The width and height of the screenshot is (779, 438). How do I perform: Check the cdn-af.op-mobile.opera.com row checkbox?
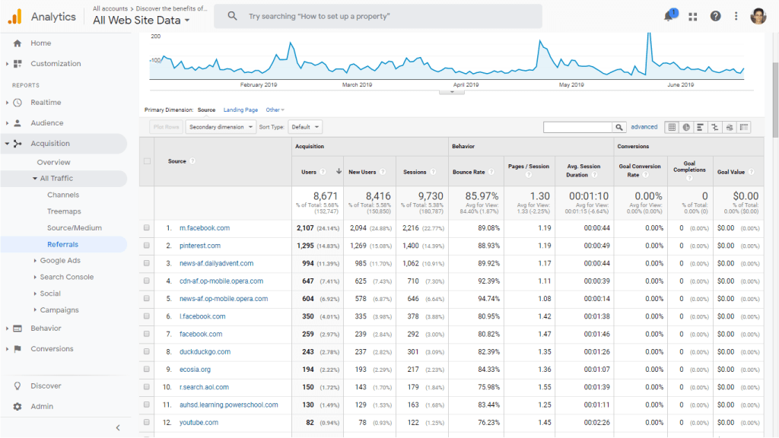click(x=147, y=281)
